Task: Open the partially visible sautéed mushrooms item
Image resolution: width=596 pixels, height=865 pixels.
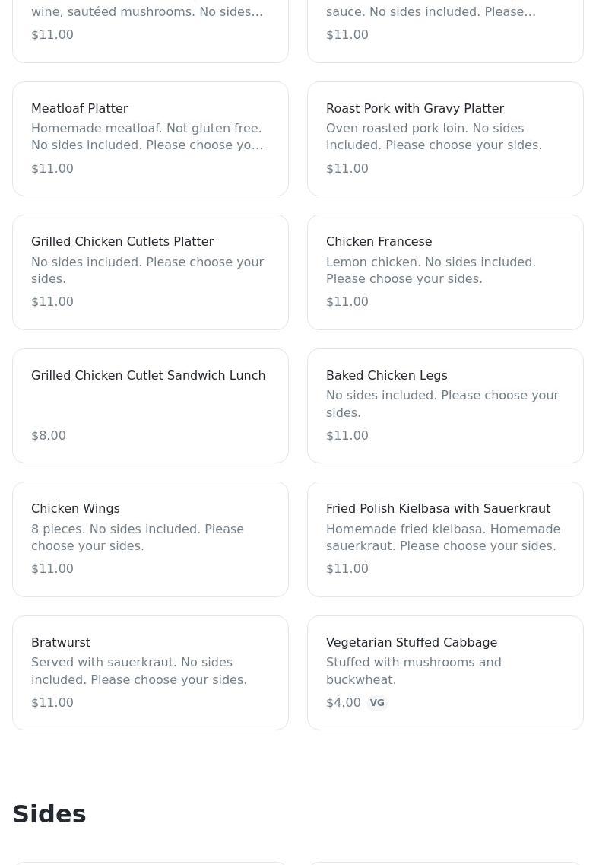Action: click(150, 23)
